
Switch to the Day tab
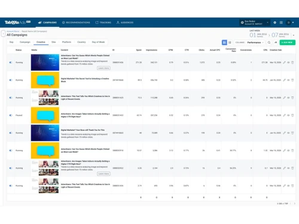pyautogui.click(x=11, y=42)
